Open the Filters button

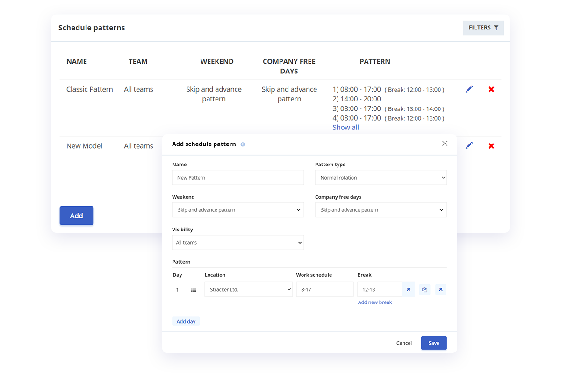pyautogui.click(x=483, y=28)
